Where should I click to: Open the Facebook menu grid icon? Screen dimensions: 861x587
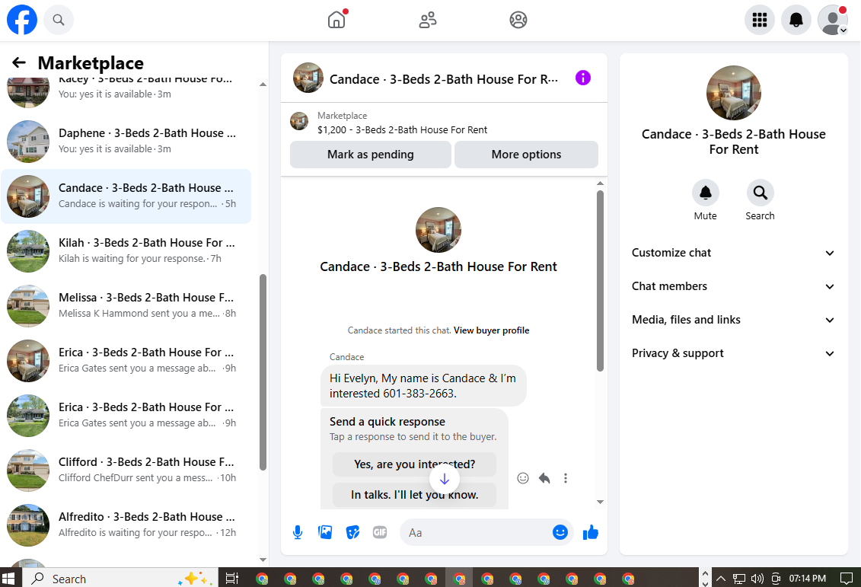coord(760,20)
